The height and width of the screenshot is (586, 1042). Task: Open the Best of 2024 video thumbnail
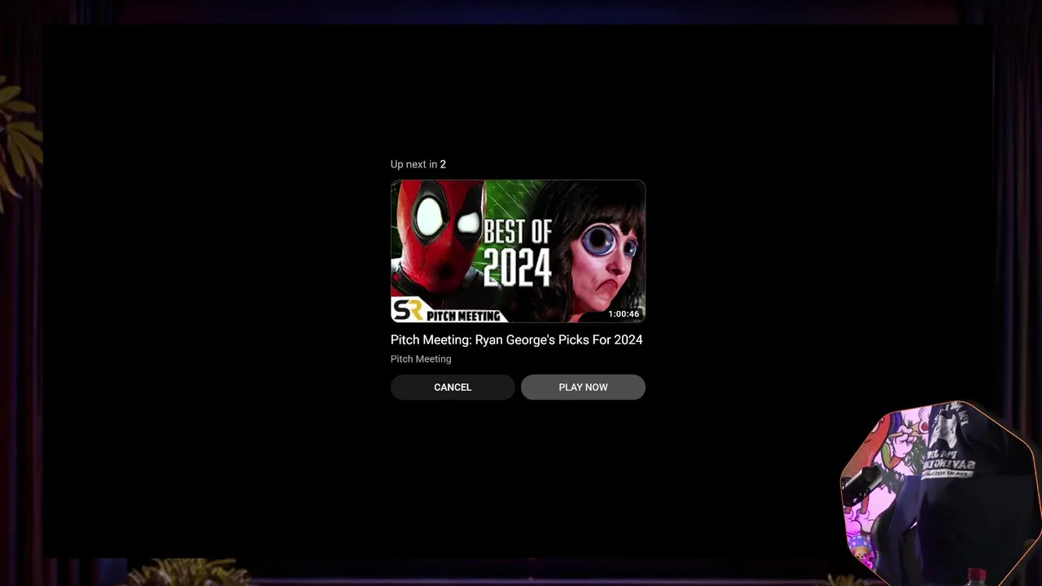[x=518, y=251]
